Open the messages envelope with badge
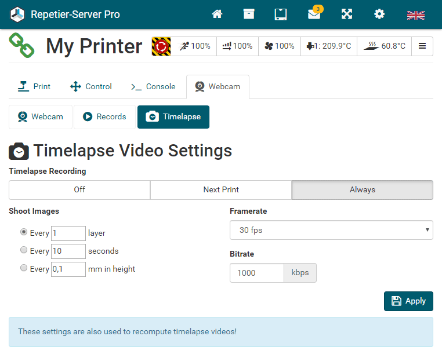The image size is (442, 347). coord(315,13)
